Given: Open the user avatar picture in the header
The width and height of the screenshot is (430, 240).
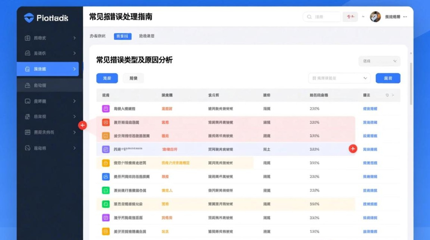Looking at the screenshot, I should tap(375, 17).
